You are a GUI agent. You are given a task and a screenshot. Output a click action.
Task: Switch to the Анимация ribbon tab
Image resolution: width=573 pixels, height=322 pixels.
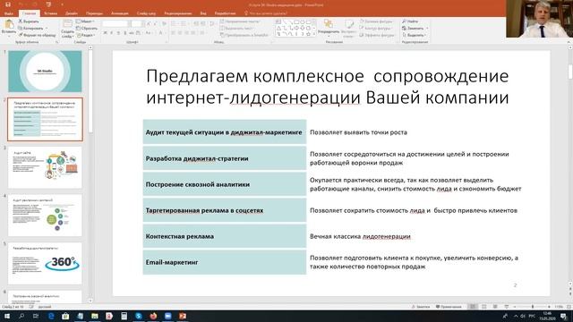click(x=120, y=13)
